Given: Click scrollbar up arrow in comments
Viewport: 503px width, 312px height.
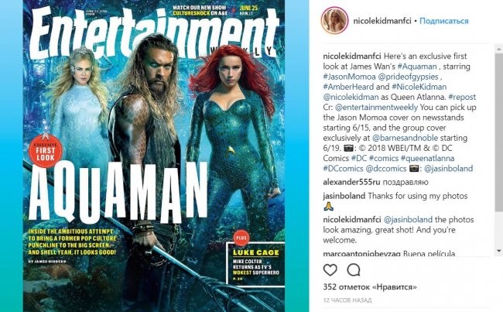Looking at the screenshot, I should click(x=499, y=49).
